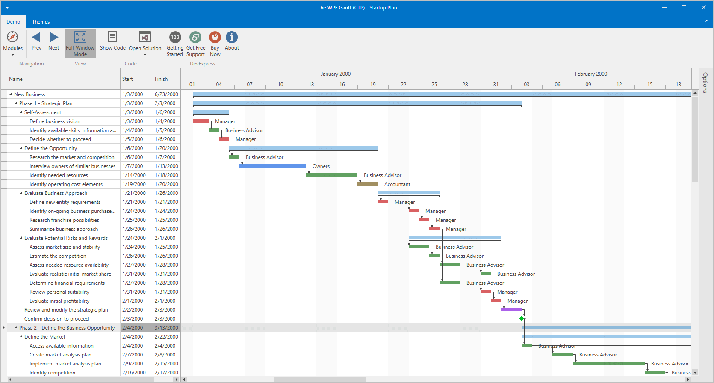The image size is (714, 383).
Task: Go to the Next demo arrow
Action: pyautogui.click(x=54, y=37)
